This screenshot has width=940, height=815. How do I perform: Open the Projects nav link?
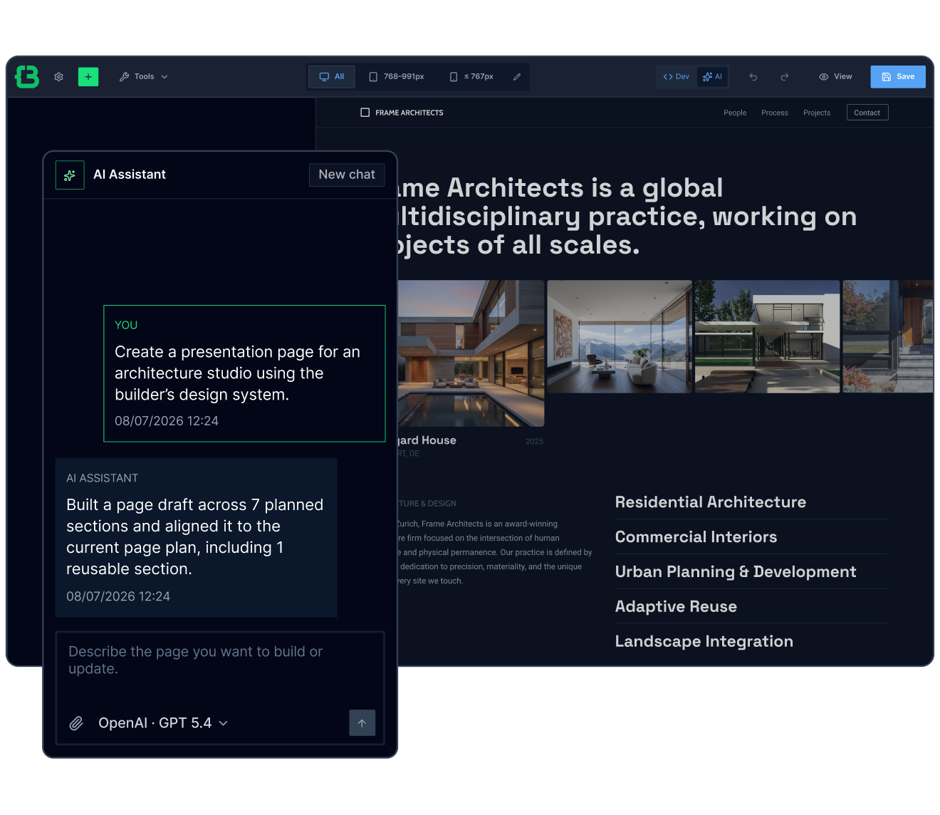pyautogui.click(x=817, y=113)
